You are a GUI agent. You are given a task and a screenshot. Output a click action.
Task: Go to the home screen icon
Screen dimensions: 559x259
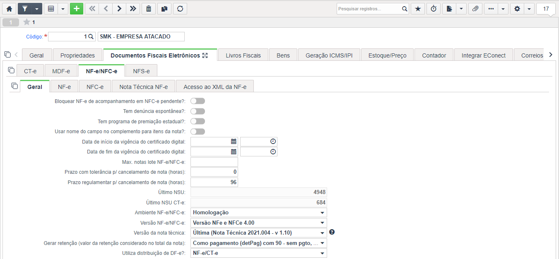click(9, 9)
